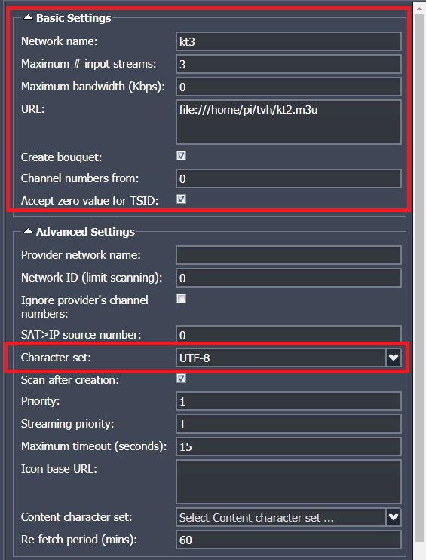This screenshot has height=560, width=426.
Task: Uncheck the Create bouquet checkbox
Action: tap(182, 155)
